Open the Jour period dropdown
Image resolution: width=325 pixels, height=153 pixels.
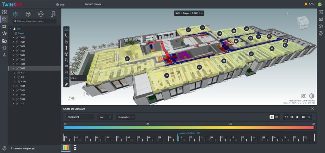tap(105, 117)
